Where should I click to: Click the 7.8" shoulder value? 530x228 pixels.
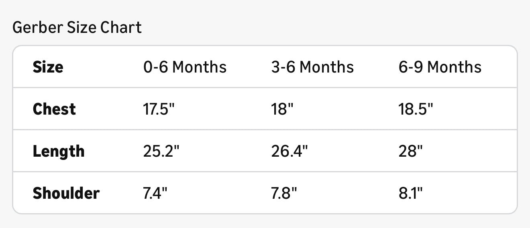click(284, 194)
